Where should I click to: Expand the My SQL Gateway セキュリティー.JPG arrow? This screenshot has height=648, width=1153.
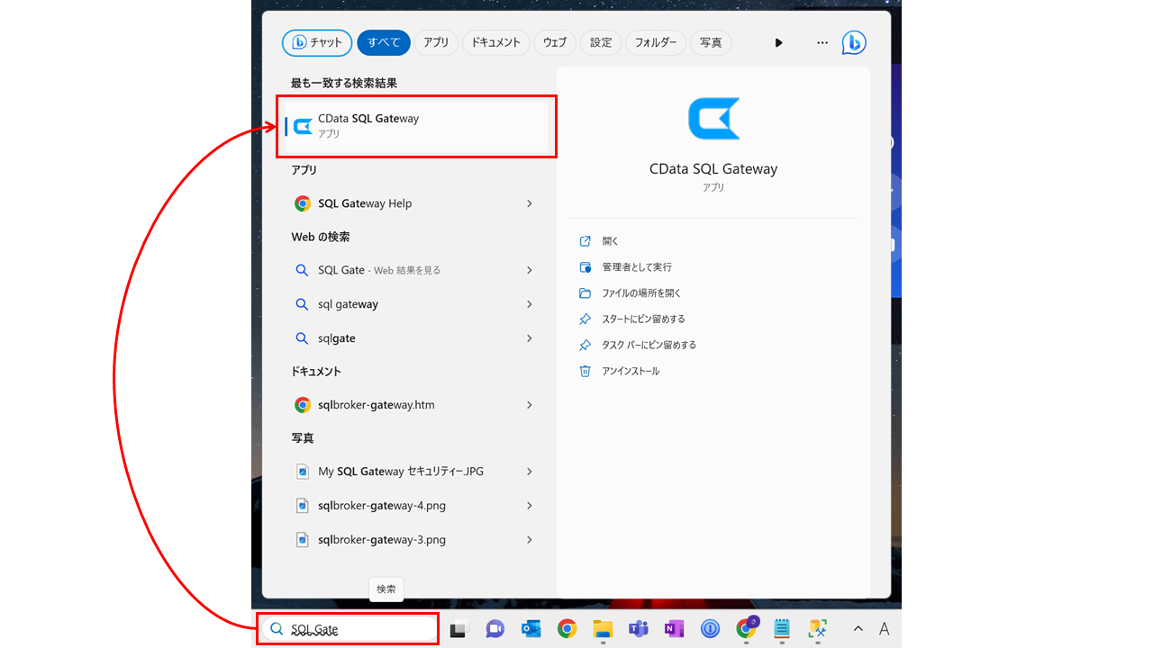coord(530,472)
